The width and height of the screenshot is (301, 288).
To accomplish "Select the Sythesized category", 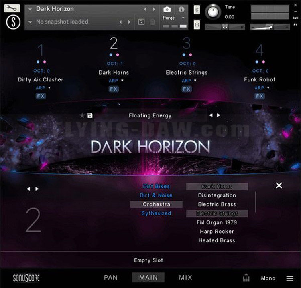I will (x=156, y=213).
